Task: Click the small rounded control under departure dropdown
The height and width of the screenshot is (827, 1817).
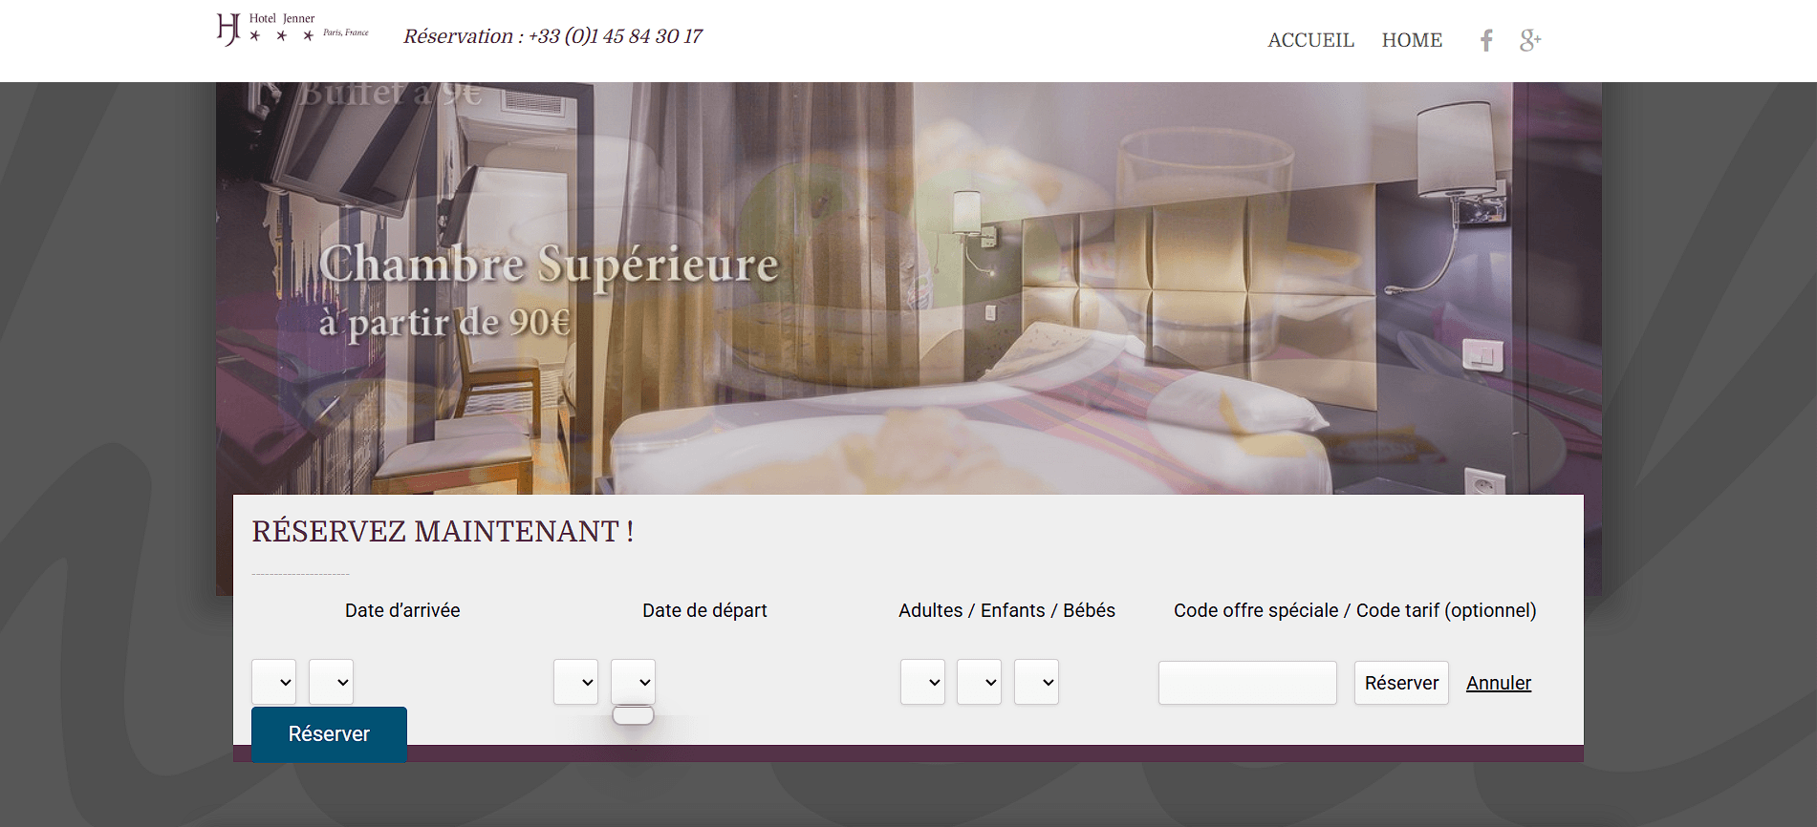Action: pyautogui.click(x=633, y=715)
